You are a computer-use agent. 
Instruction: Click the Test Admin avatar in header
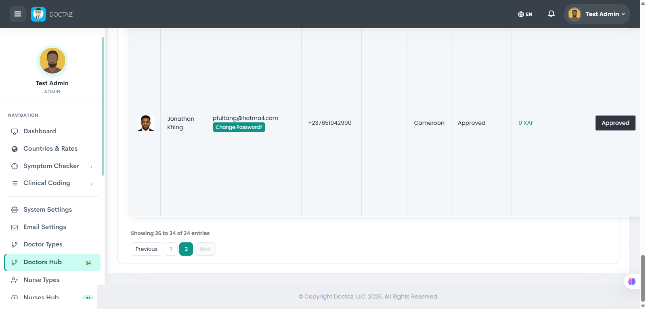coord(574,14)
